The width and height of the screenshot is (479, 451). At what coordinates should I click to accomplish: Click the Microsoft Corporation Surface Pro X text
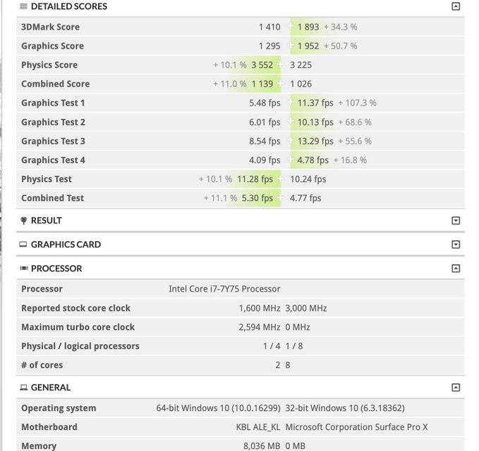click(x=356, y=427)
